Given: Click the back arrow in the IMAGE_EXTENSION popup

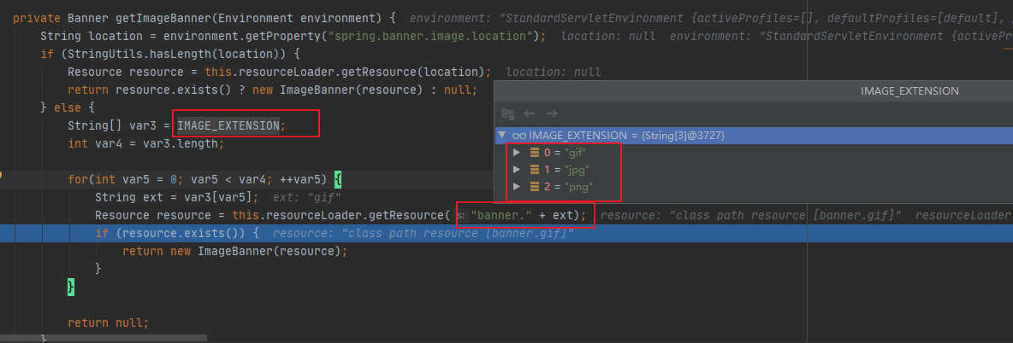Looking at the screenshot, I should 530,113.
